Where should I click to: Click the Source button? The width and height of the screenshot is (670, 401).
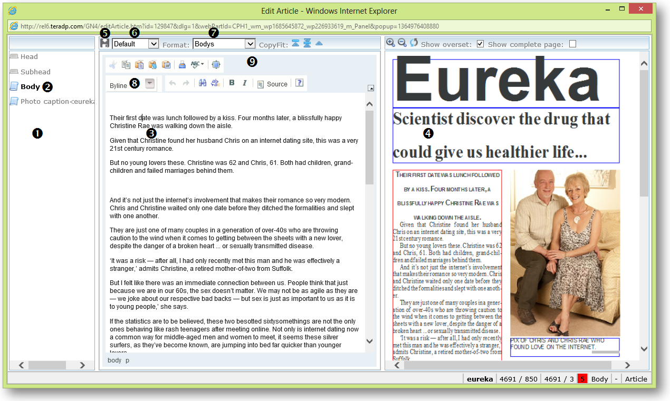(x=272, y=84)
